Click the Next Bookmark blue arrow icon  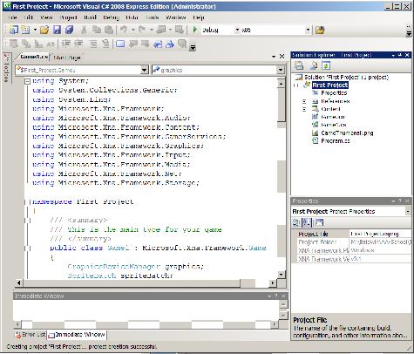tap(170, 44)
